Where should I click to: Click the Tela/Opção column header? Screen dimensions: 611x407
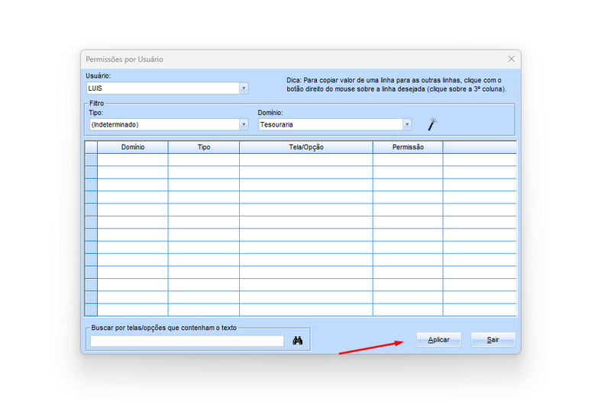pos(306,147)
